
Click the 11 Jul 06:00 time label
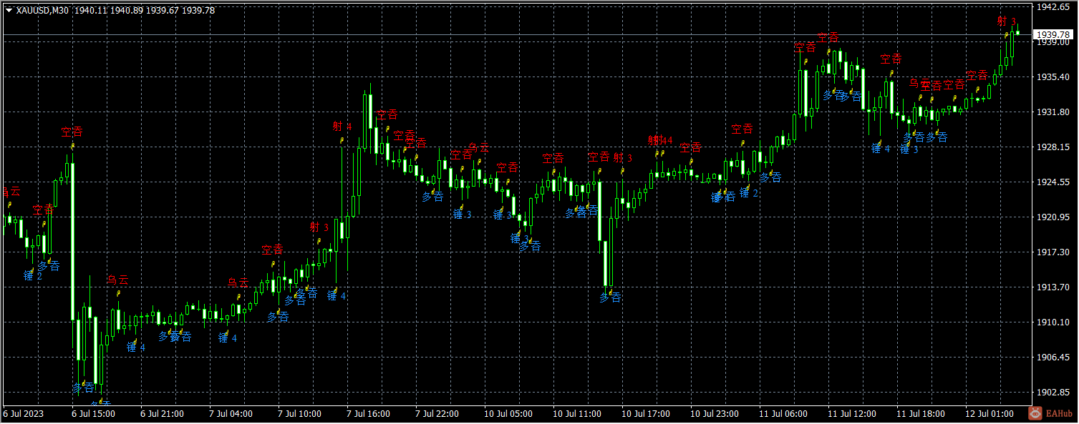[783, 414]
